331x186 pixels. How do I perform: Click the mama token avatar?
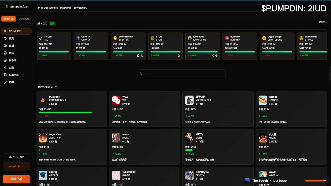pos(116,138)
